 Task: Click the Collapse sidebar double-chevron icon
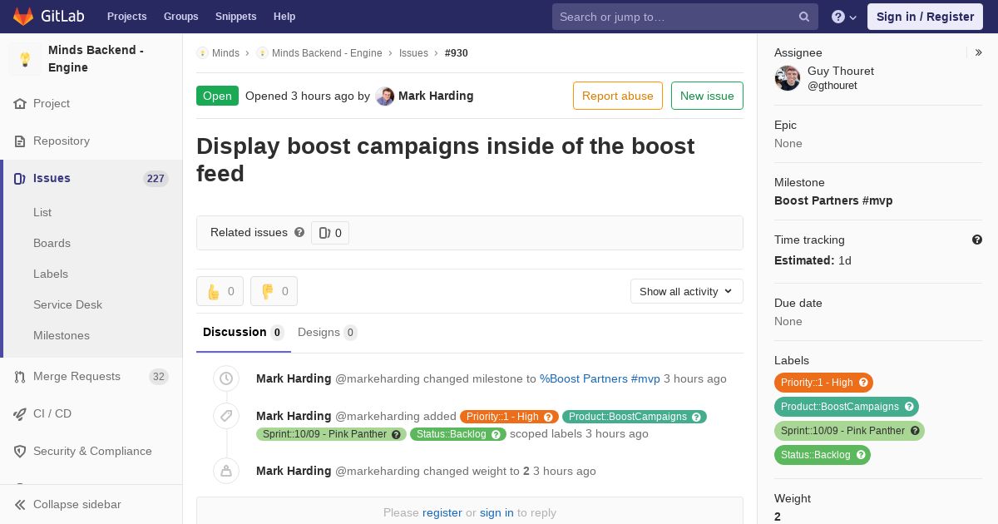20,505
